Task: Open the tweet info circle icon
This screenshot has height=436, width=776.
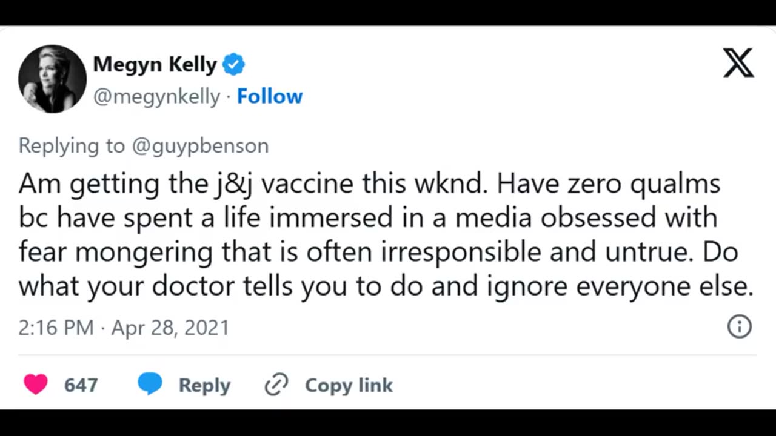Action: pos(739,326)
